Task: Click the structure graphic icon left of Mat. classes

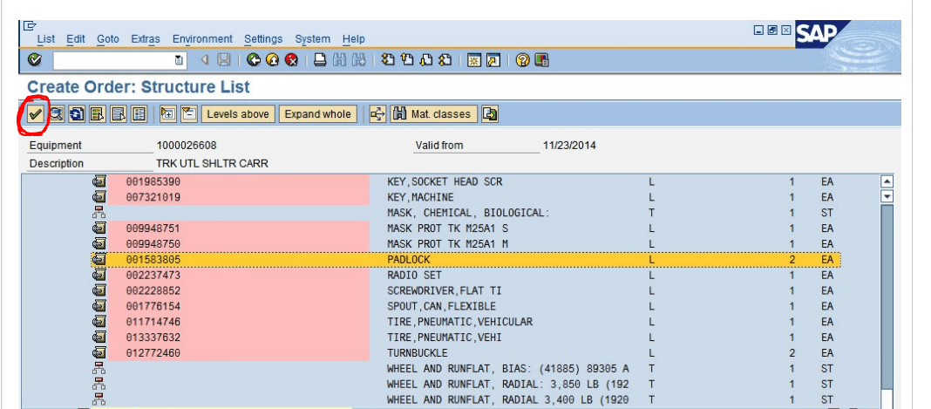Action: [x=377, y=114]
